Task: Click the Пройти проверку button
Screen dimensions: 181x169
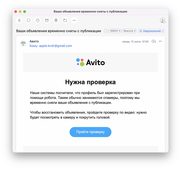Action: point(90,132)
